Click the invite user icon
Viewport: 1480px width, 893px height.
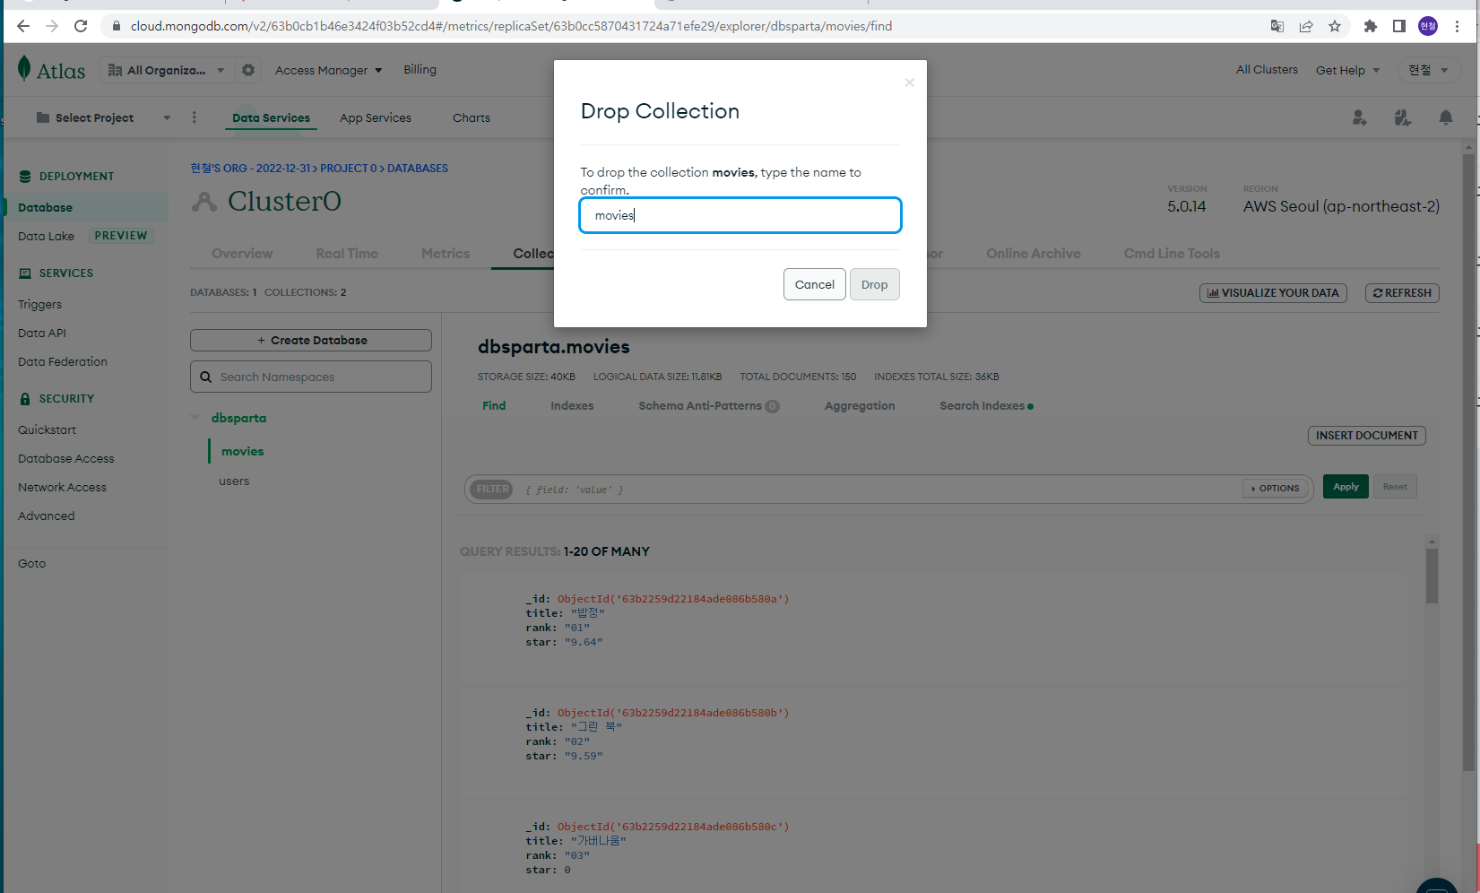point(1360,117)
